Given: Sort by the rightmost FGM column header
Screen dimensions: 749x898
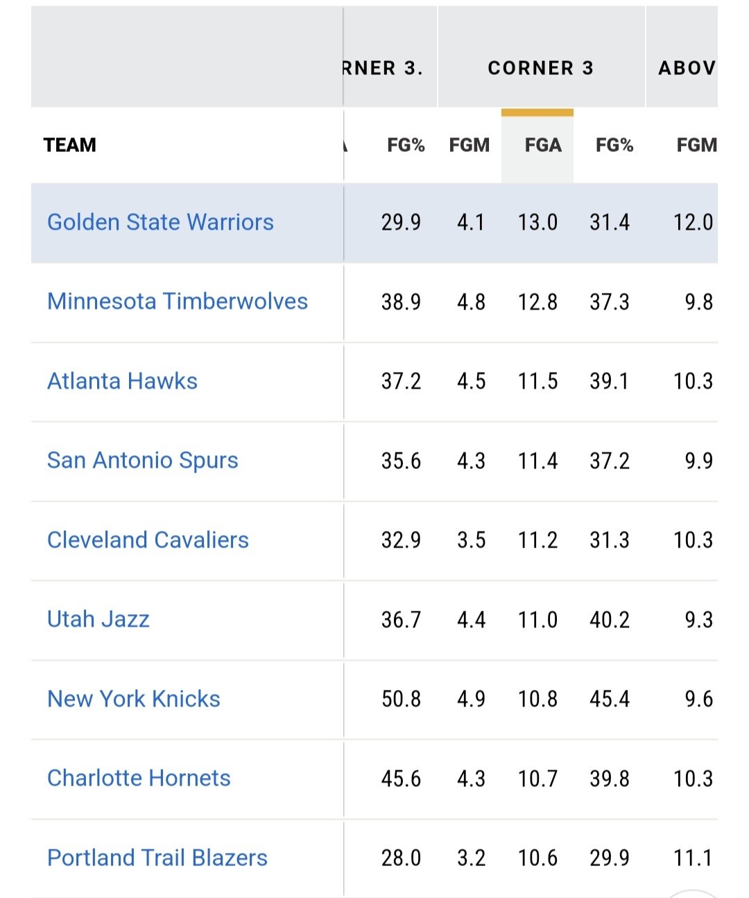Looking at the screenshot, I should coord(696,145).
